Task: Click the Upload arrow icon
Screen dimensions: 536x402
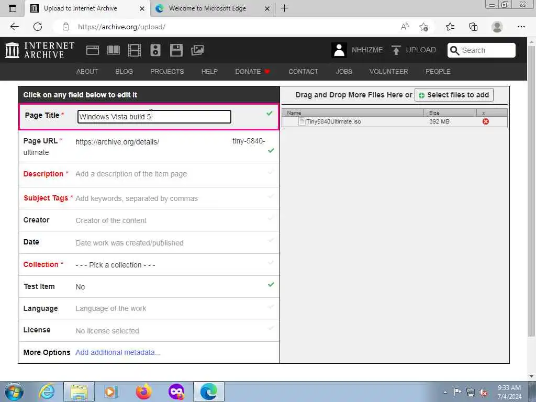Action: pyautogui.click(x=396, y=50)
